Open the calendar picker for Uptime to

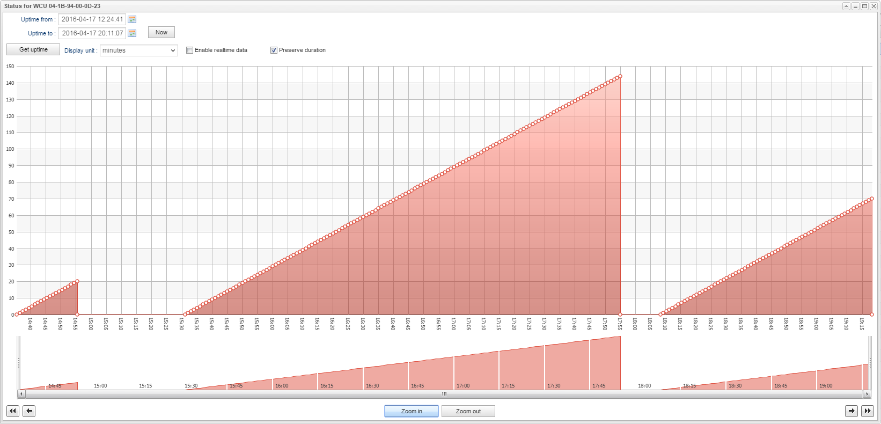pos(132,33)
